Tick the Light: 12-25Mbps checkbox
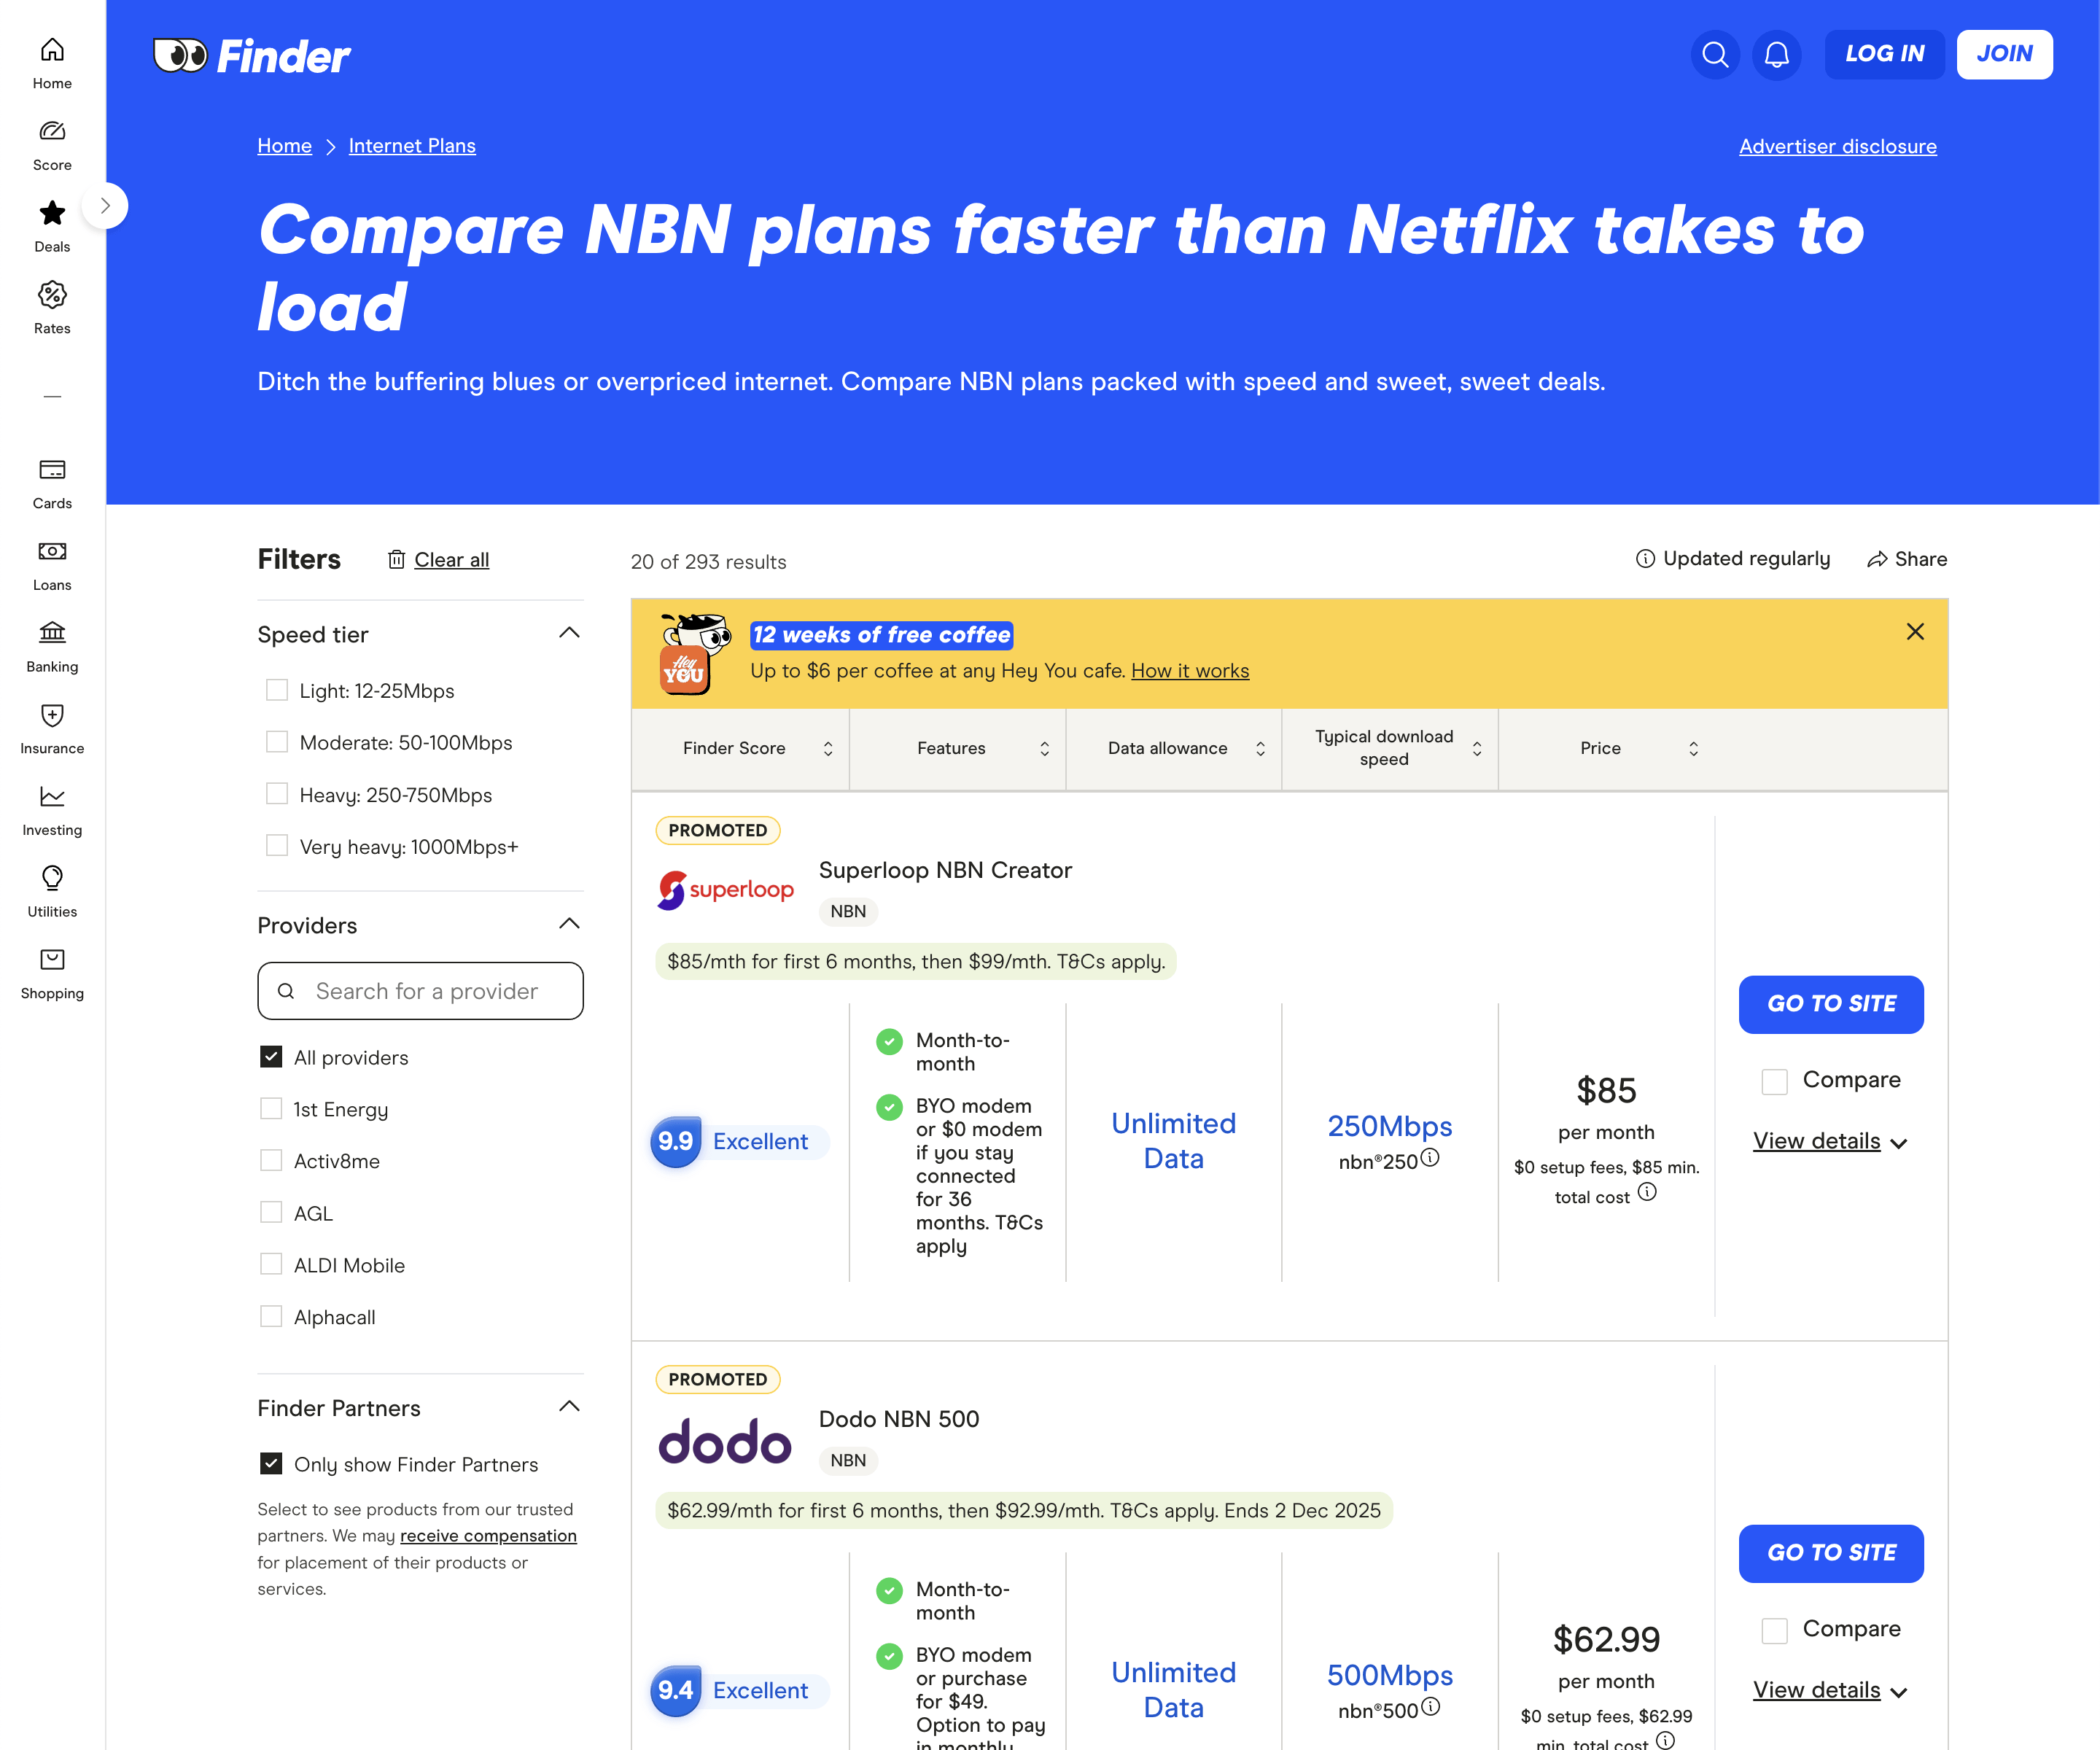Image resolution: width=2100 pixels, height=1750 pixels. point(277,690)
